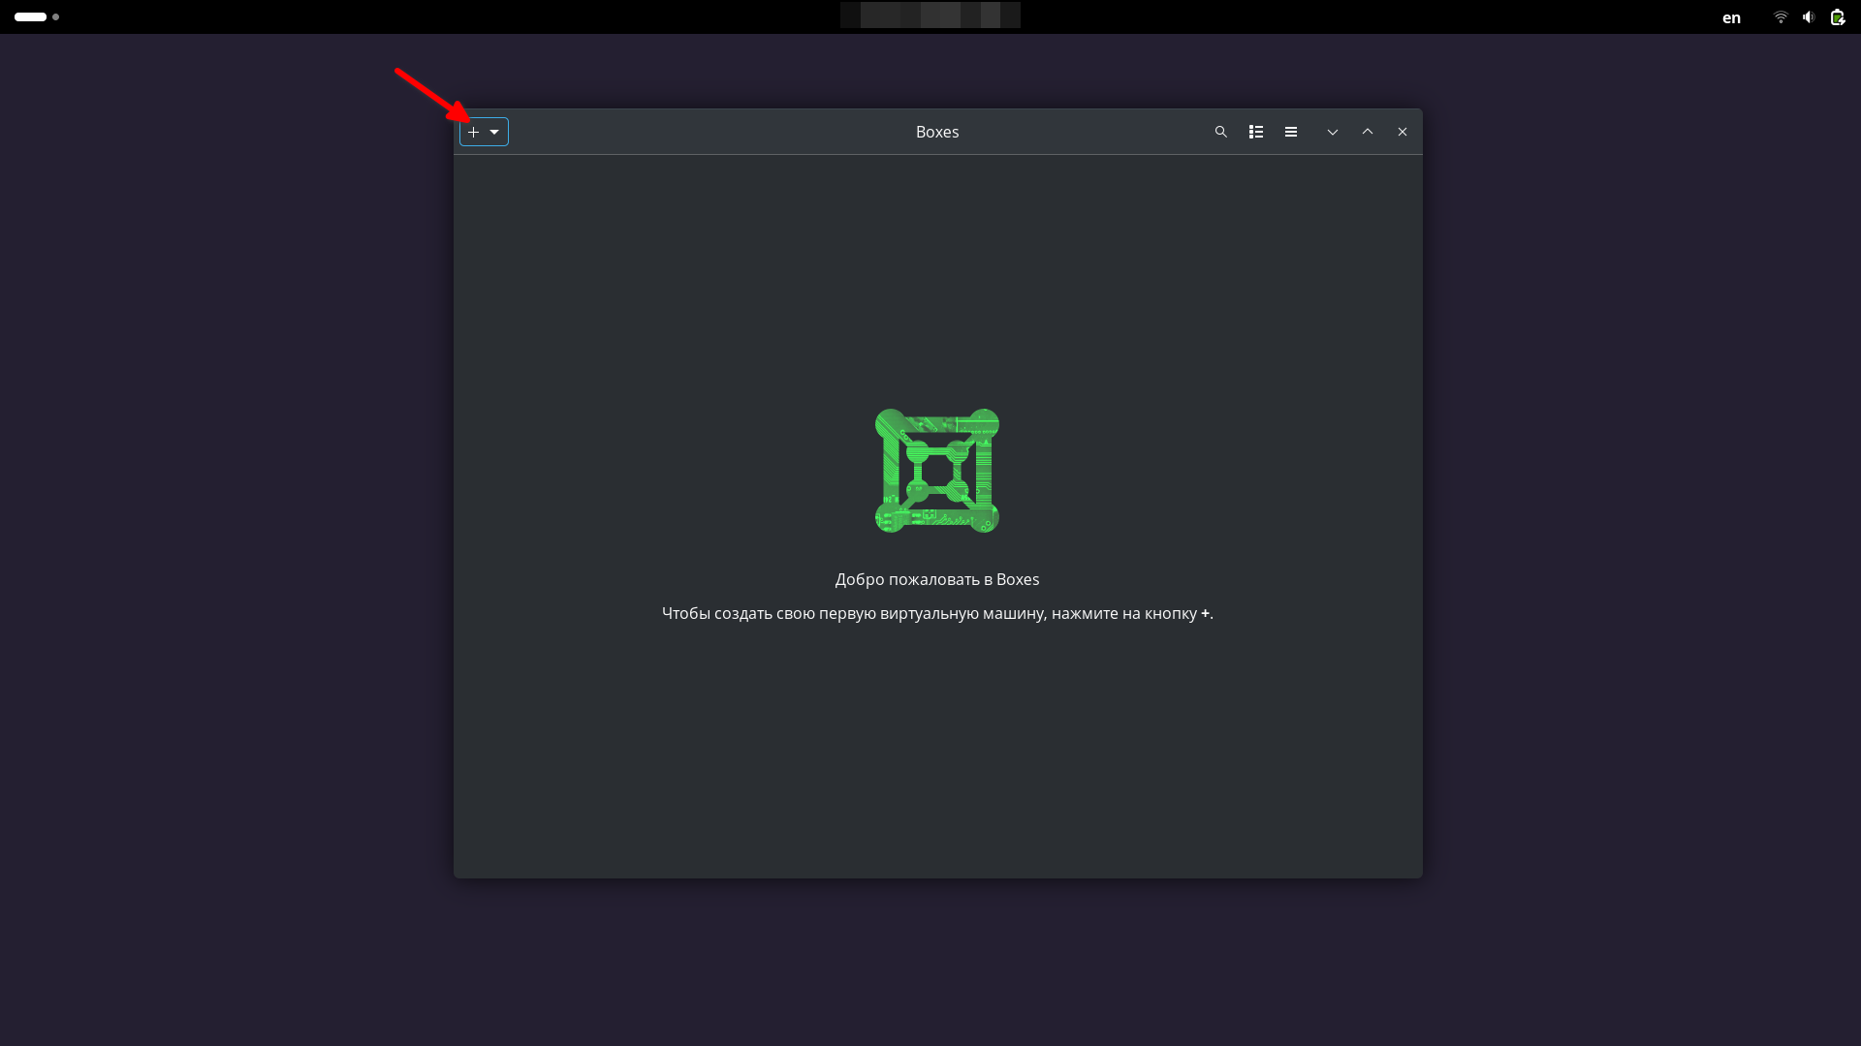This screenshot has height=1046, width=1861.
Task: Click the green Boxes logo image
Action: pyautogui.click(x=937, y=471)
